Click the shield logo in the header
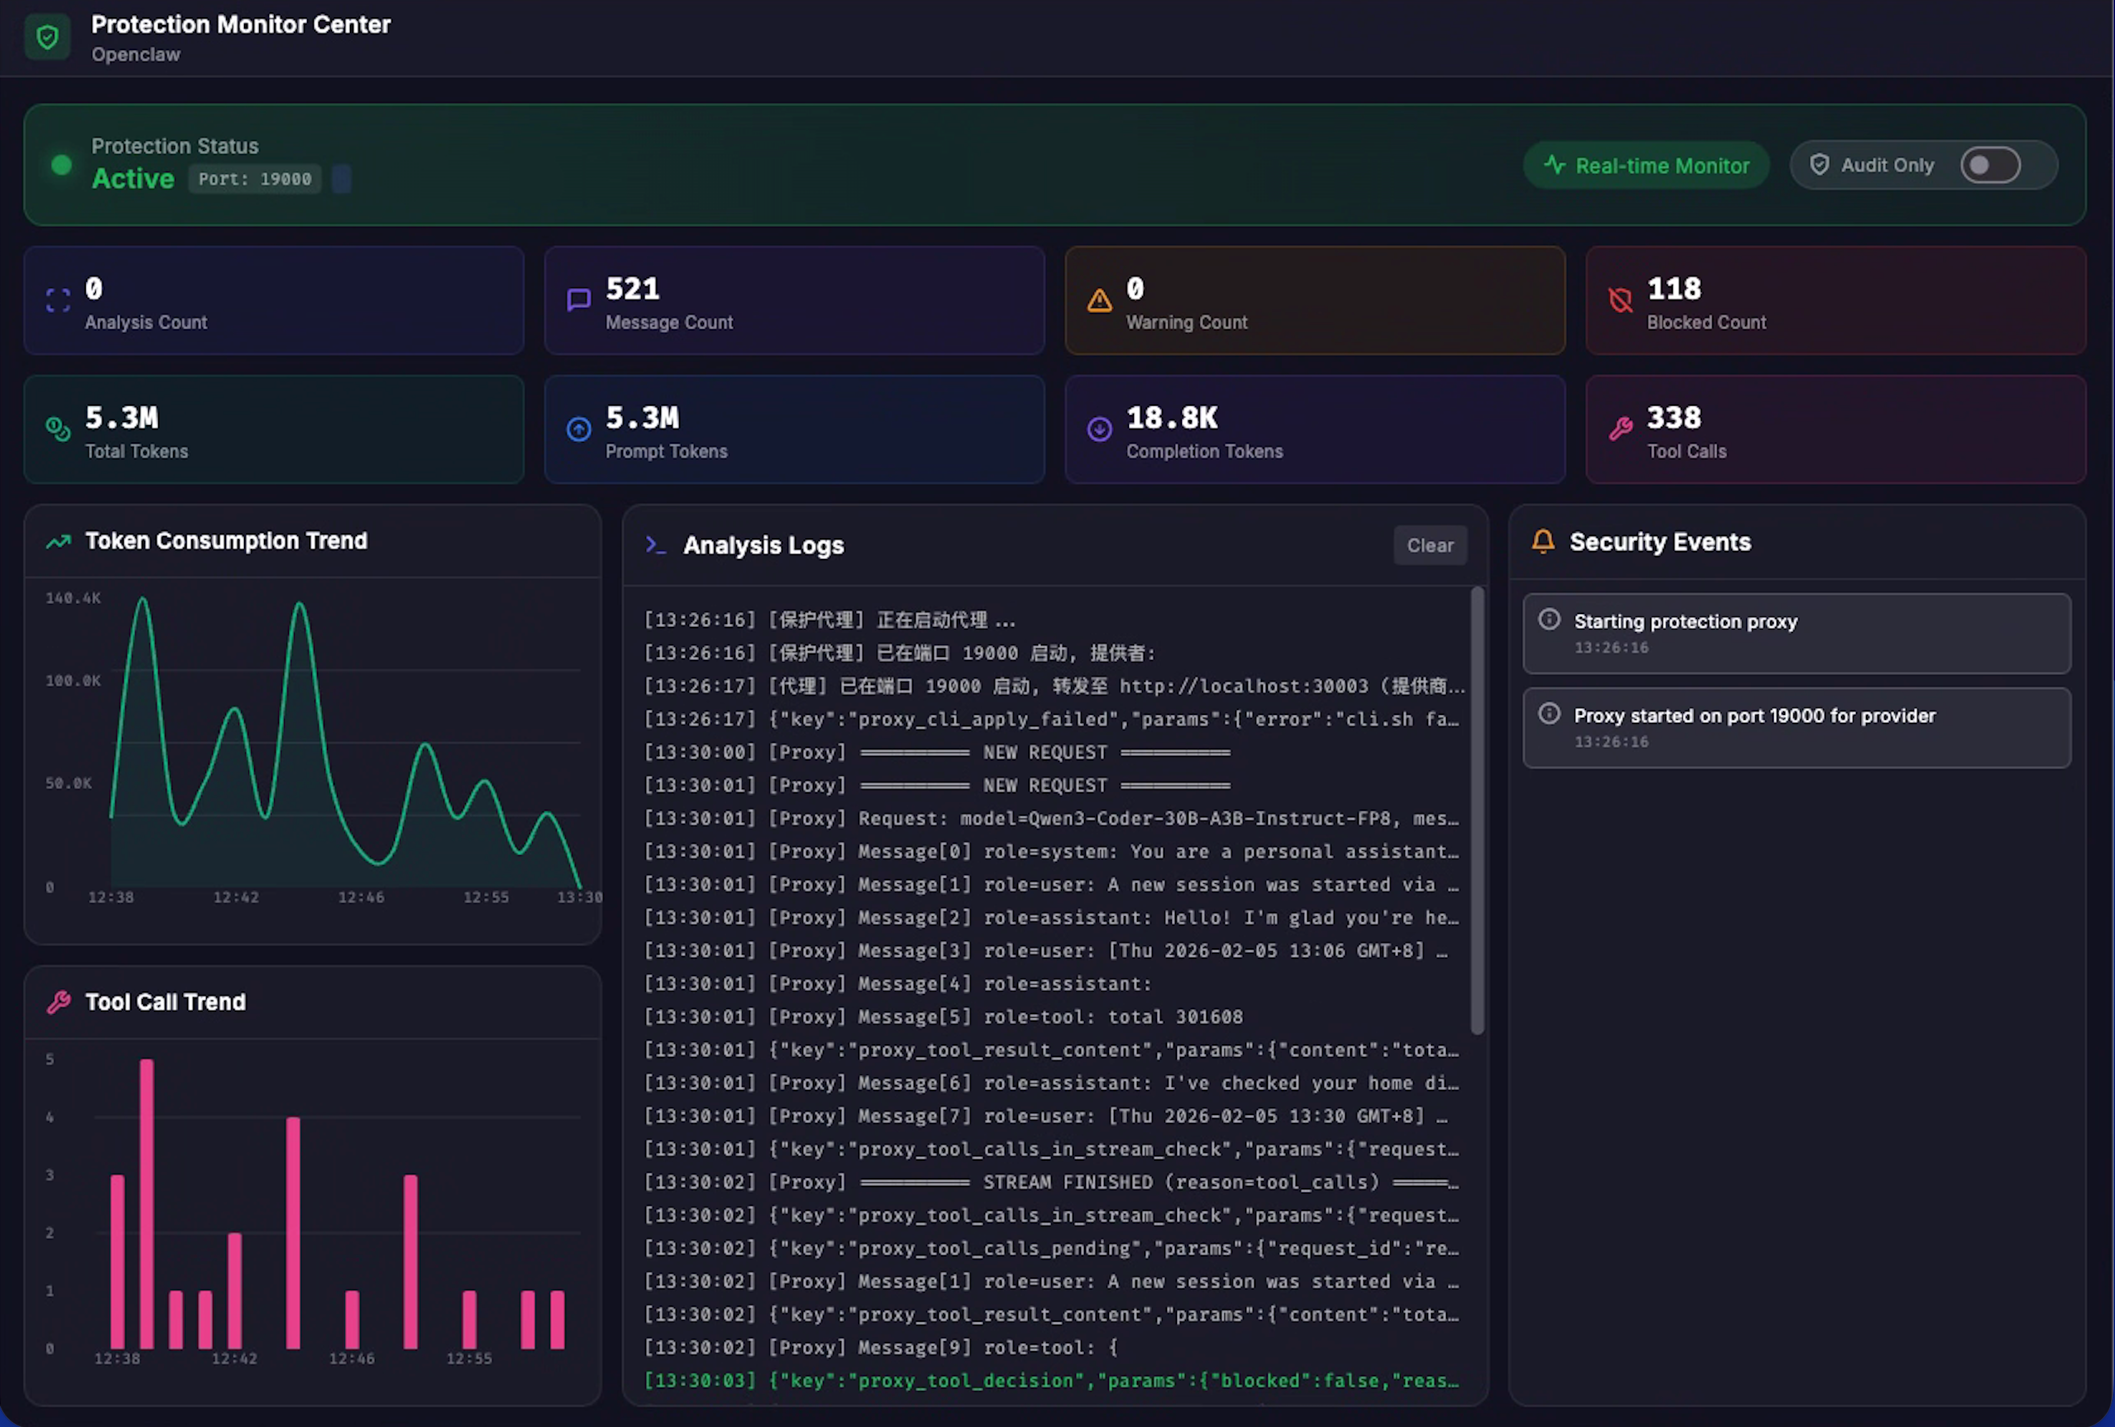The height and width of the screenshot is (1427, 2115). [47, 36]
